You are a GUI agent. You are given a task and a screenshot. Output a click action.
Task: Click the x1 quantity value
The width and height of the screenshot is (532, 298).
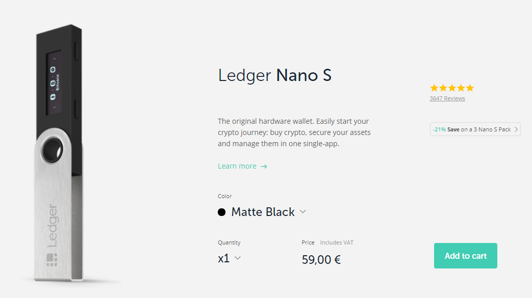pyautogui.click(x=224, y=258)
